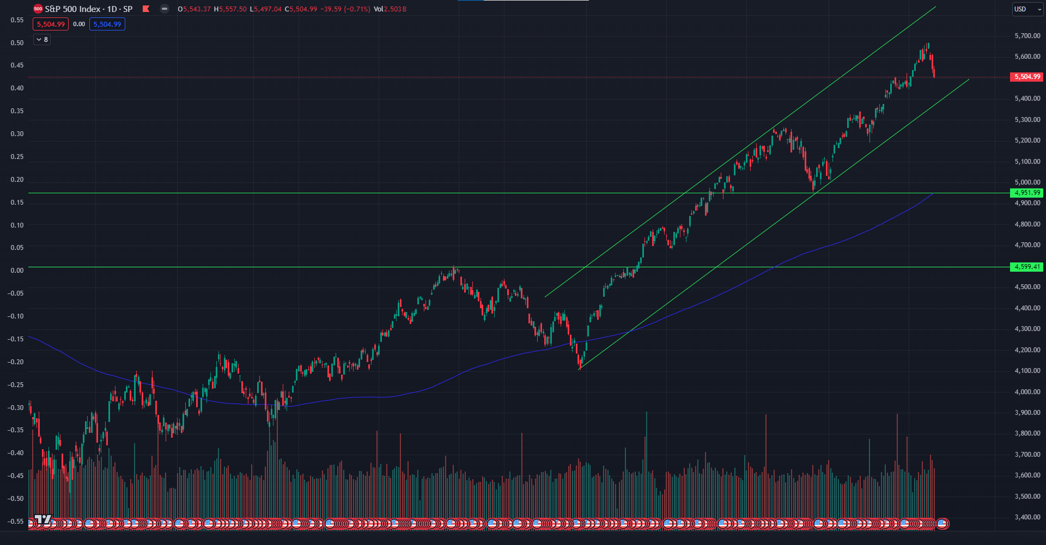Viewport: 1046px width, 545px height.
Task: Click the High value H5,557.50
Action: coord(230,9)
